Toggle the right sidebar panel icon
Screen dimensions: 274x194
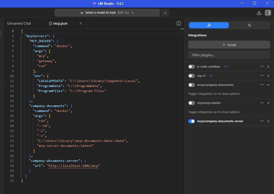coord(268,13)
